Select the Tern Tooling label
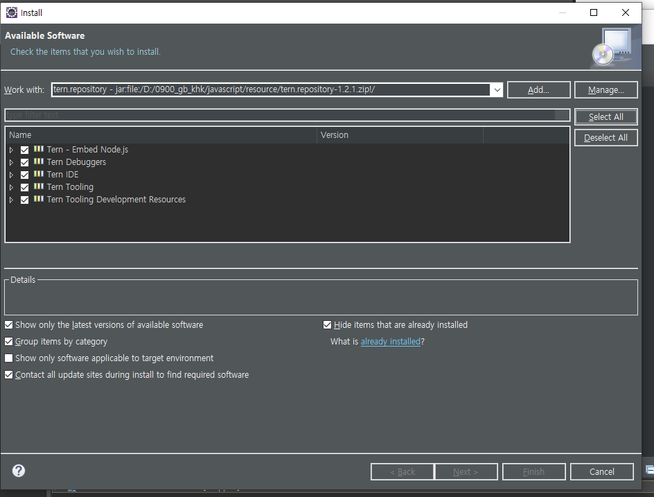The image size is (654, 497). point(70,187)
